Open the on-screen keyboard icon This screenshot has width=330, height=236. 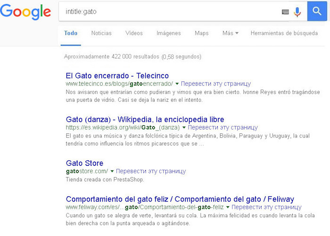[285, 12]
